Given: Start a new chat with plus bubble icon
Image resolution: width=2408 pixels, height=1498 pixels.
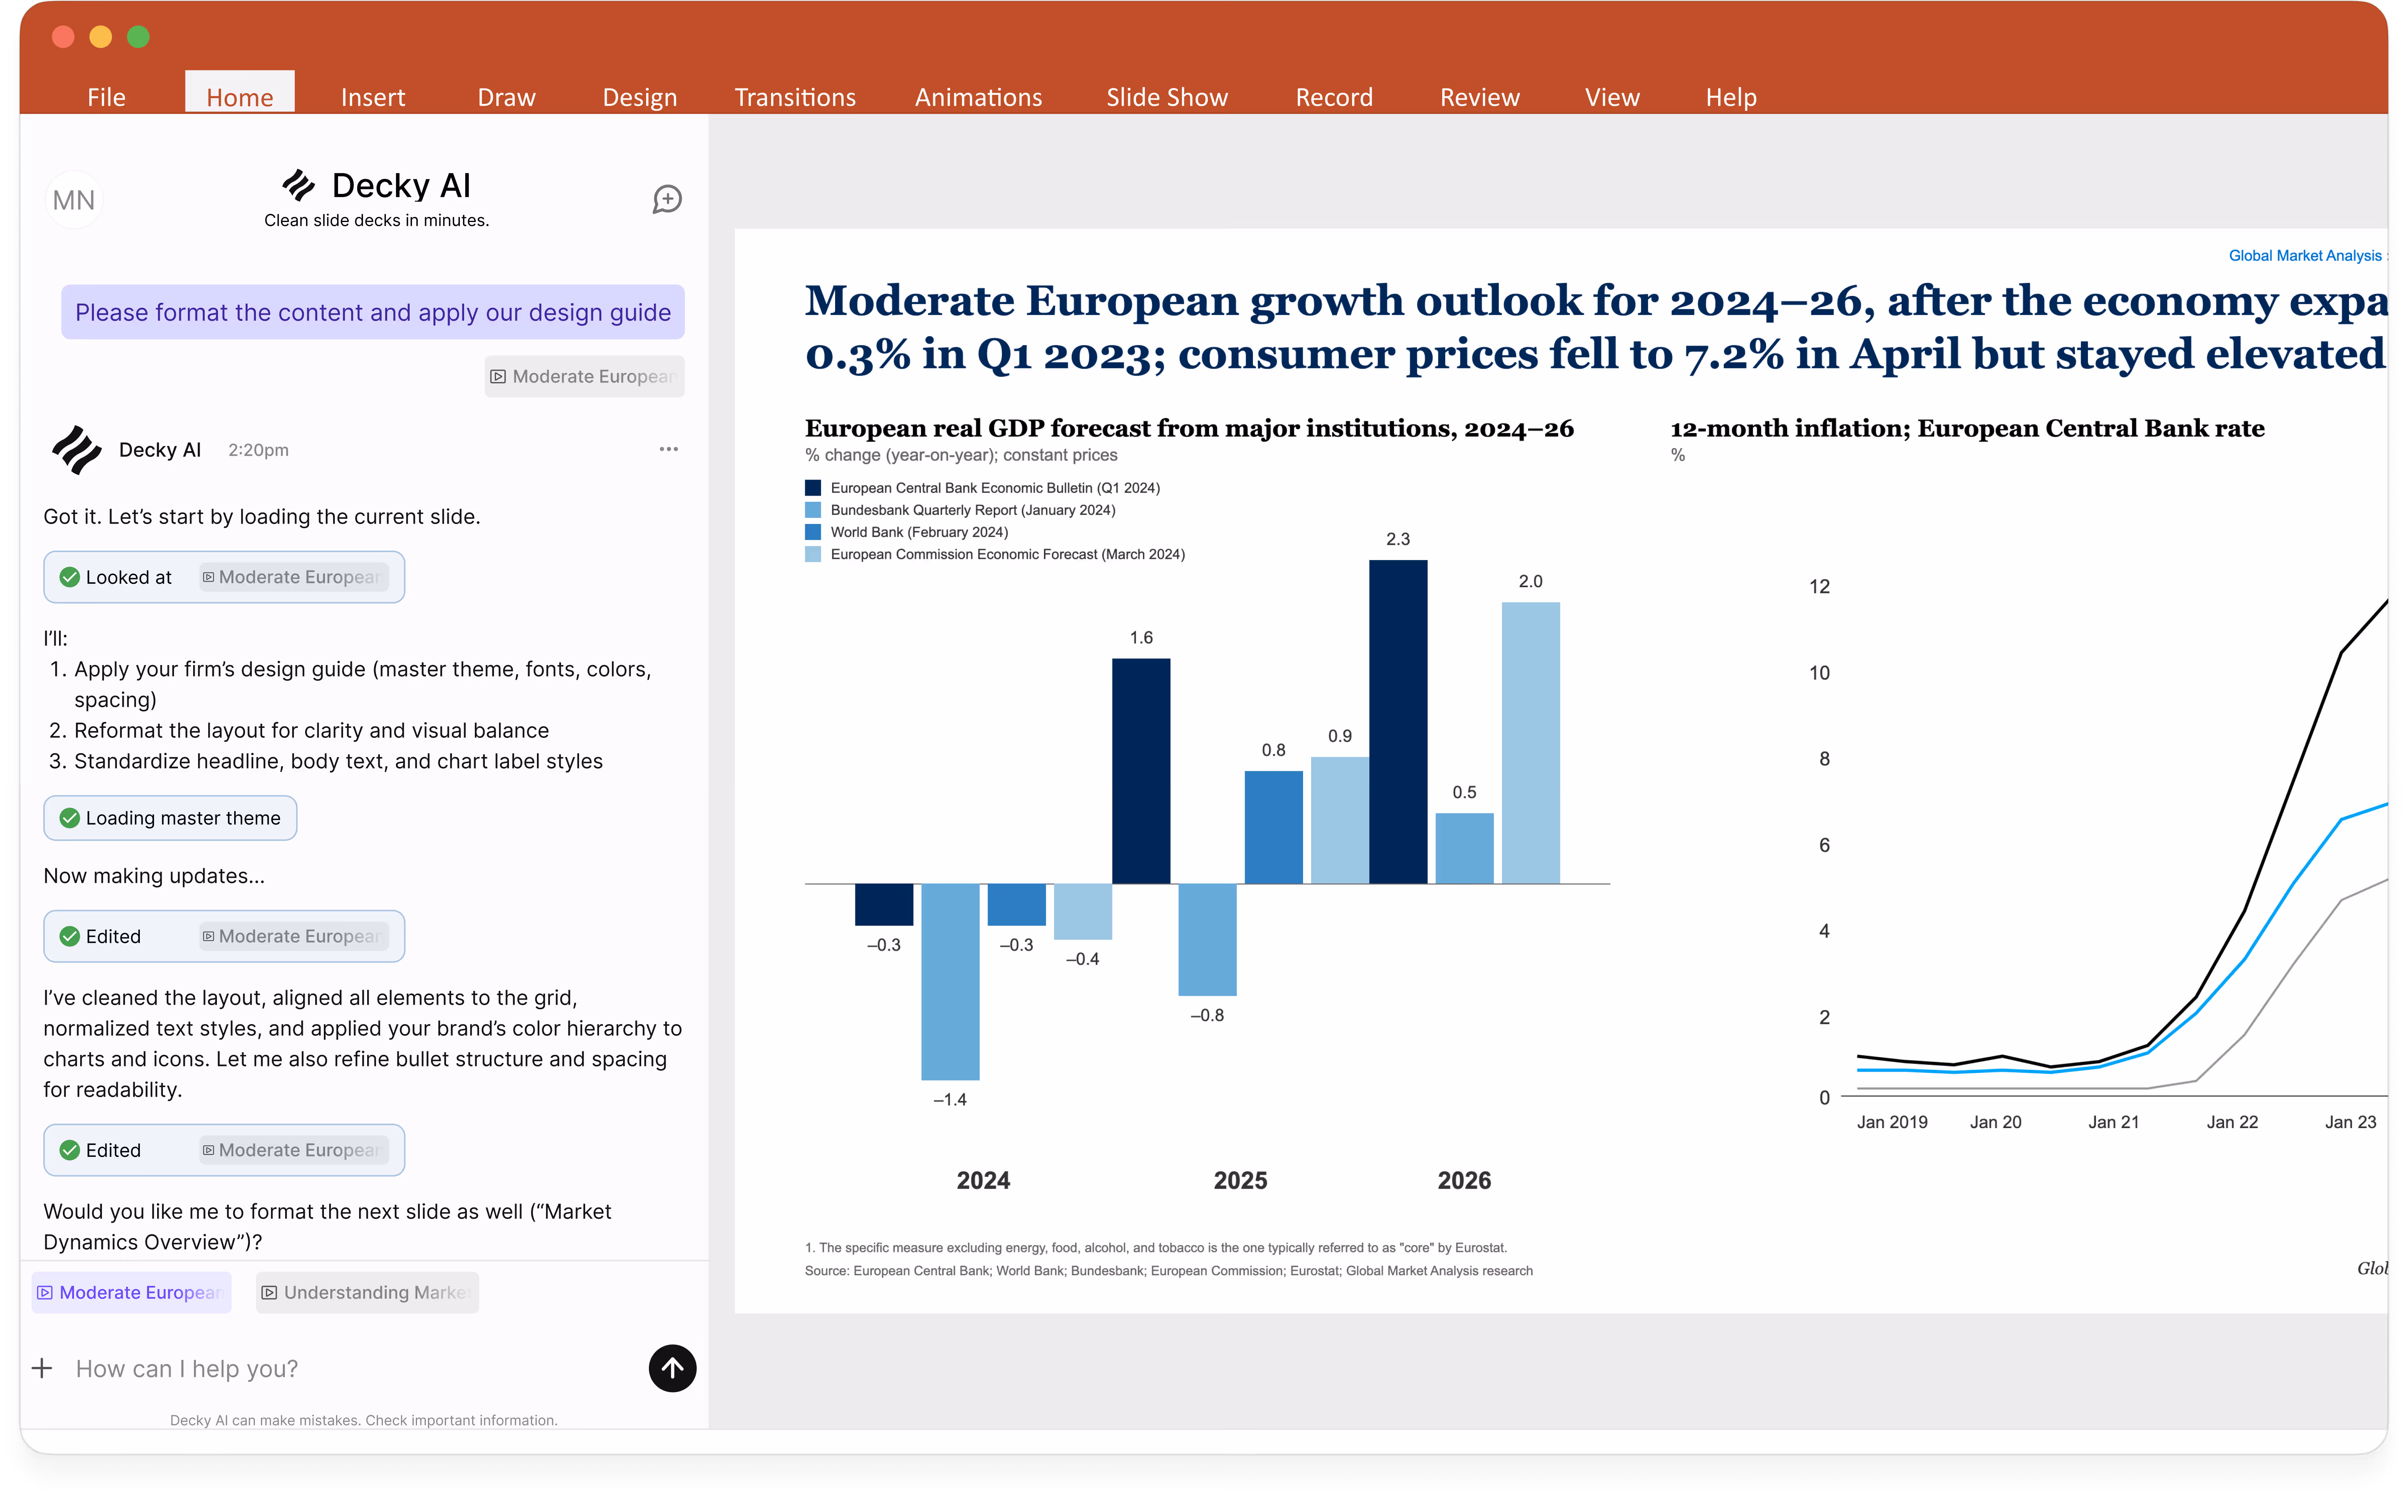Looking at the screenshot, I should pyautogui.click(x=666, y=199).
